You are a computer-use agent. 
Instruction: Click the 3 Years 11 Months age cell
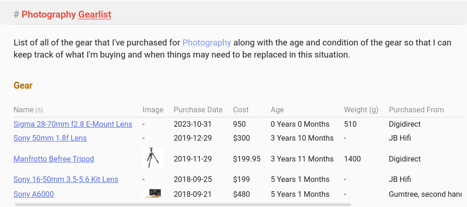[302, 159]
